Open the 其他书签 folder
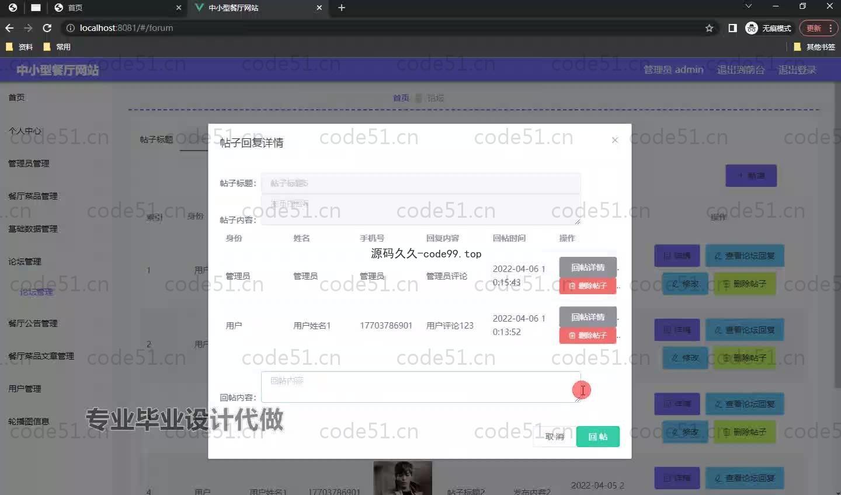The width and height of the screenshot is (841, 495). point(814,47)
